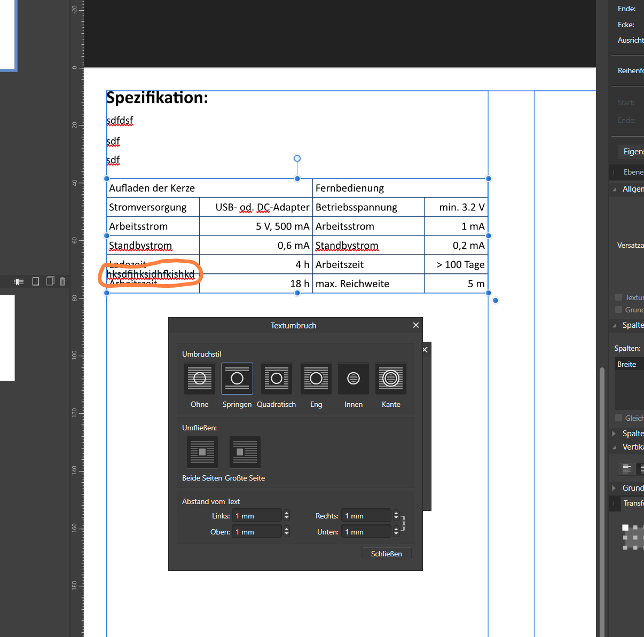Pick the Innen wrap style icon
This screenshot has width=644, height=637.
pyautogui.click(x=354, y=379)
